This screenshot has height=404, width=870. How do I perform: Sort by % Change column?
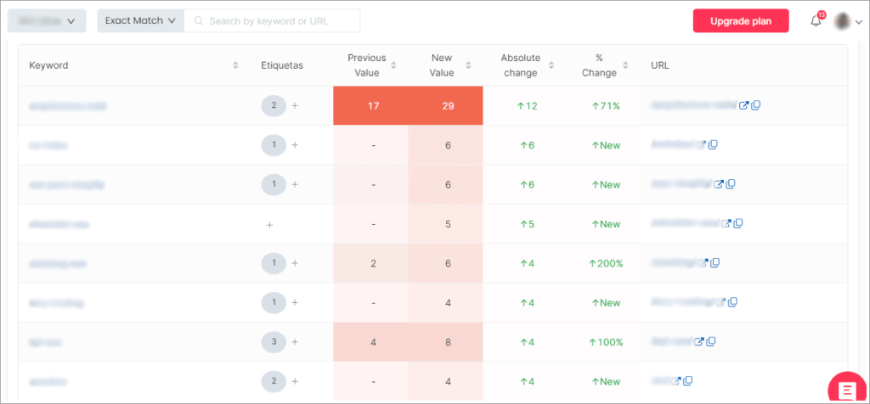625,65
